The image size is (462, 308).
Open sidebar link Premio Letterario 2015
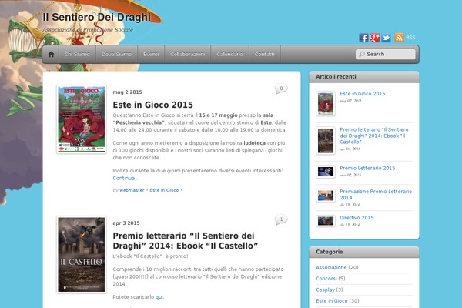(x=367, y=168)
